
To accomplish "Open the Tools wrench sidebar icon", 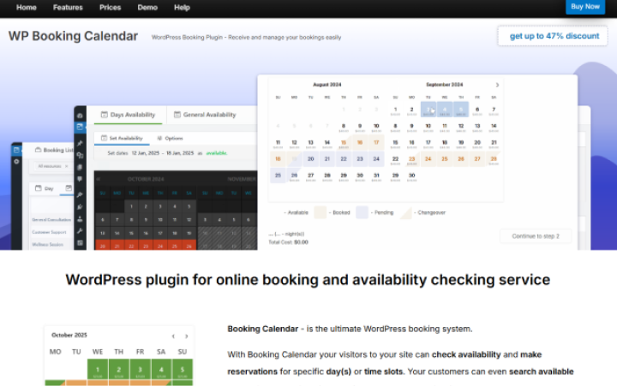I will (x=80, y=231).
